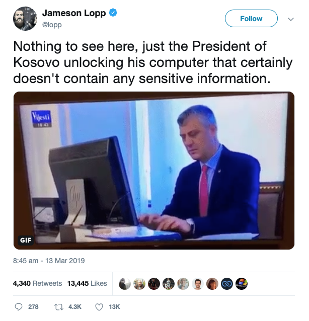Image resolution: width=309 pixels, height=321 pixels.
Task: Click the Jameson Lopp display name
Action: pyautogui.click(x=74, y=13)
